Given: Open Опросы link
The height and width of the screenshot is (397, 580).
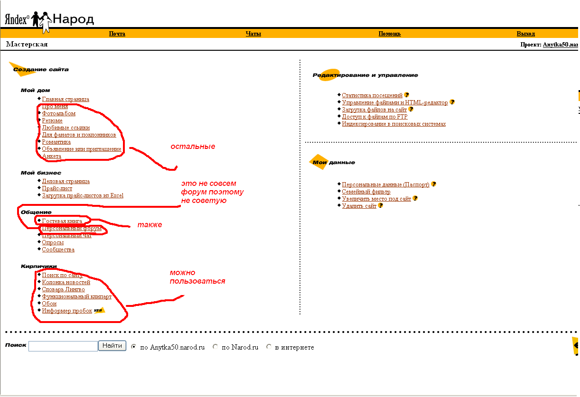Looking at the screenshot, I should (53, 242).
